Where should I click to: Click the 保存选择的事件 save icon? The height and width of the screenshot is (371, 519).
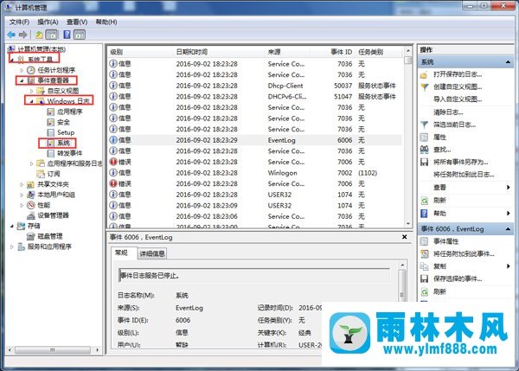click(425, 278)
